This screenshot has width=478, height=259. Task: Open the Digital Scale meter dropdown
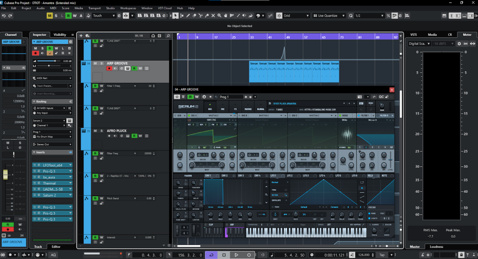pos(419,43)
